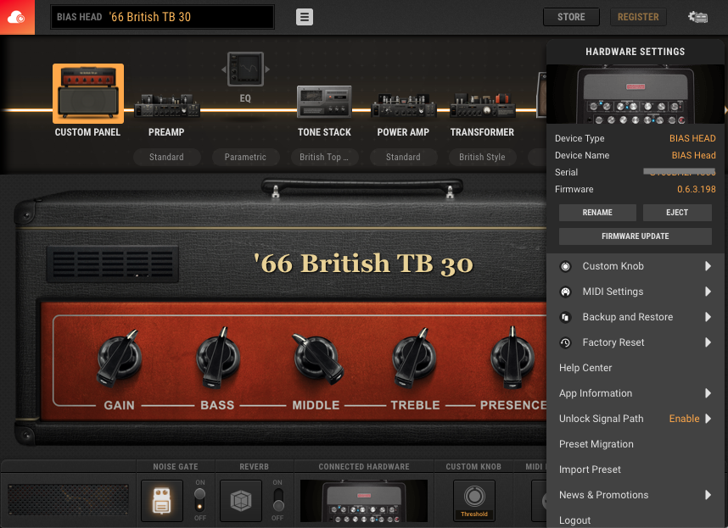The image size is (728, 528).
Task: Click next EQ arrow right of EQ
Action: 267,69
